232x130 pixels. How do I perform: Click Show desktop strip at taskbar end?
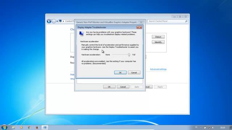pos(231,127)
